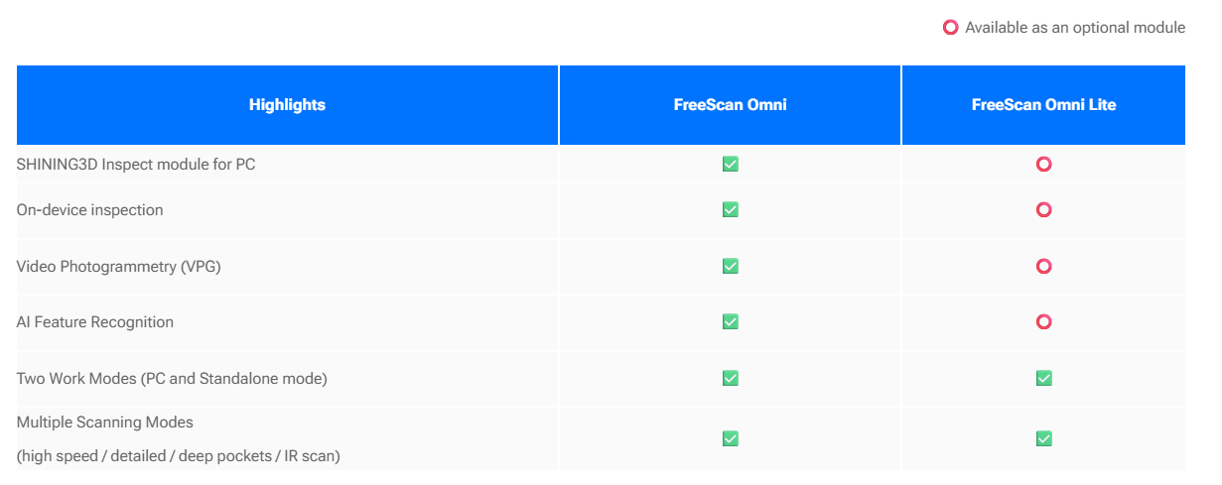This screenshot has height=485, width=1222.
Task: Click the FreeScan Omni checkmark for Video Photogrammetry
Action: [x=731, y=266]
